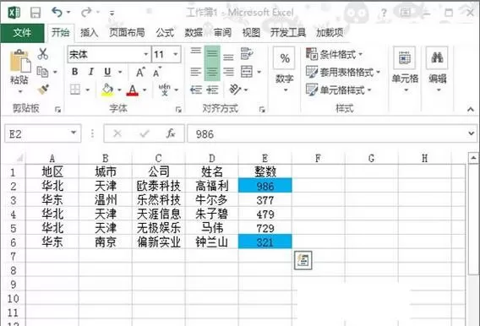
Task: Align text left
Action: pyautogui.click(x=196, y=72)
